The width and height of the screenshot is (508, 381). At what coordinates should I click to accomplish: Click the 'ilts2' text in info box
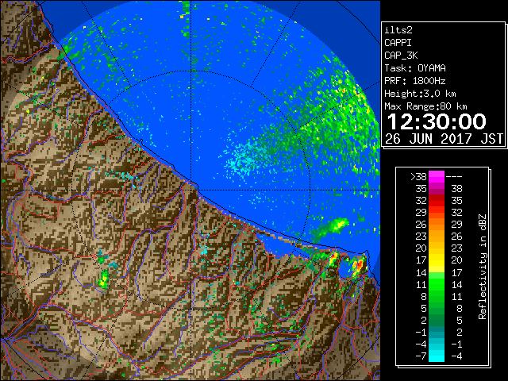(398, 30)
